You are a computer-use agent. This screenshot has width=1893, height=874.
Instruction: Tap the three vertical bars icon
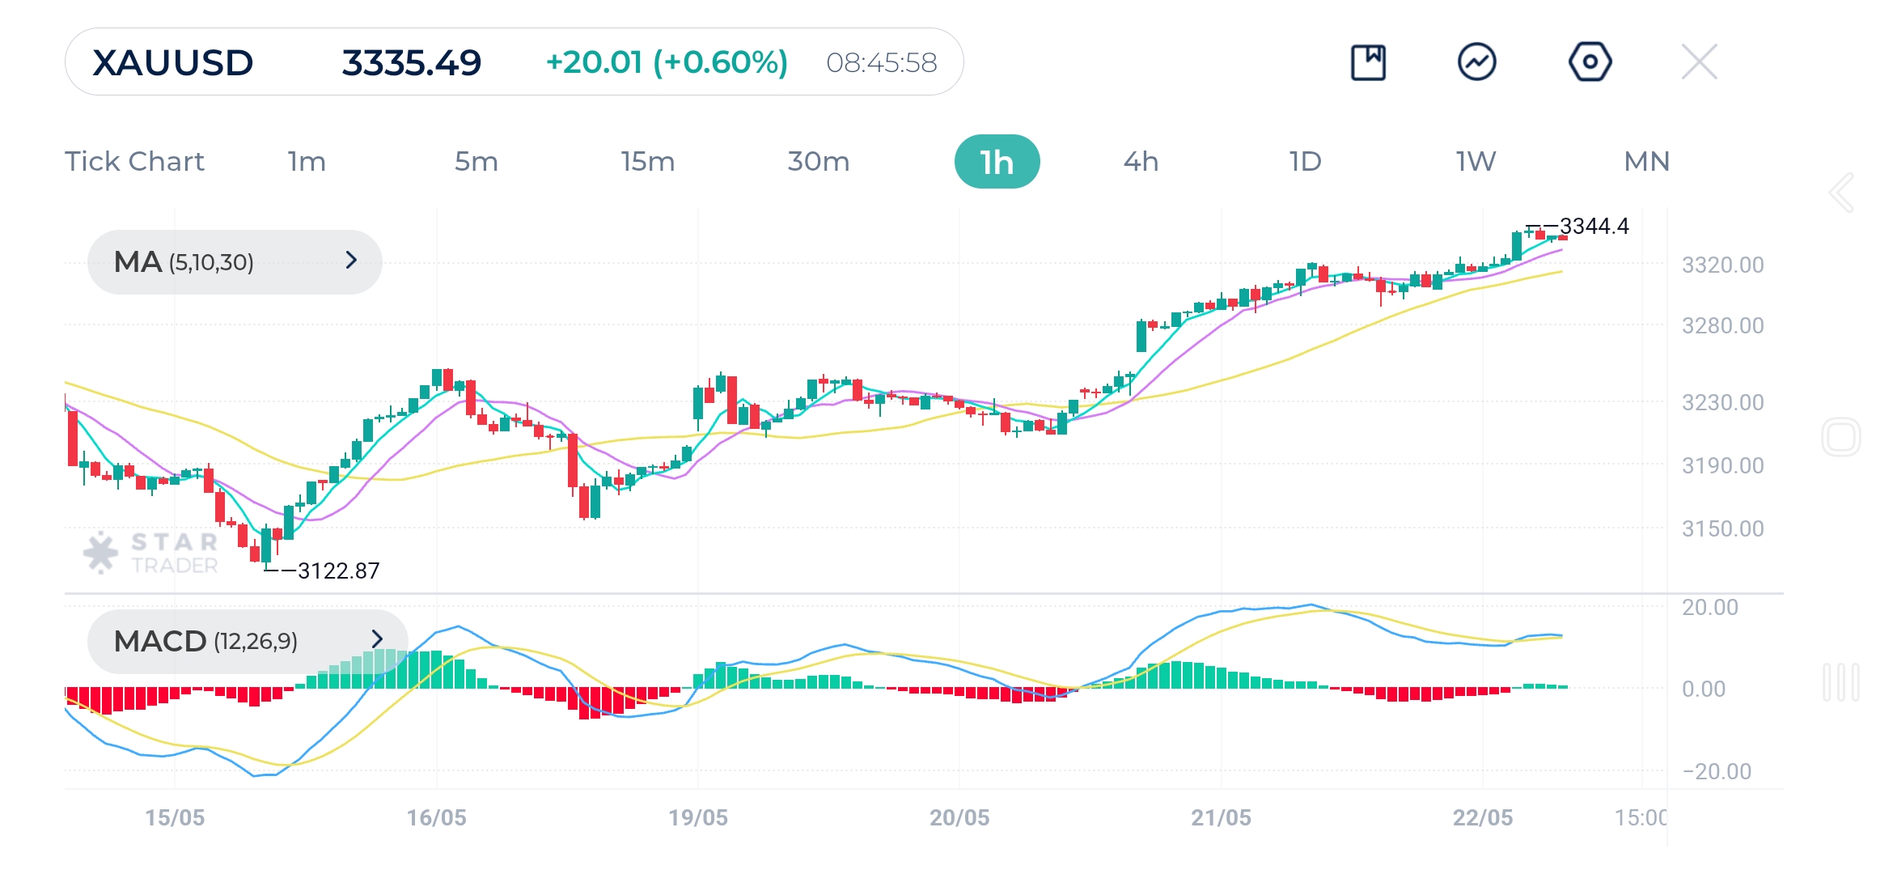[1841, 682]
